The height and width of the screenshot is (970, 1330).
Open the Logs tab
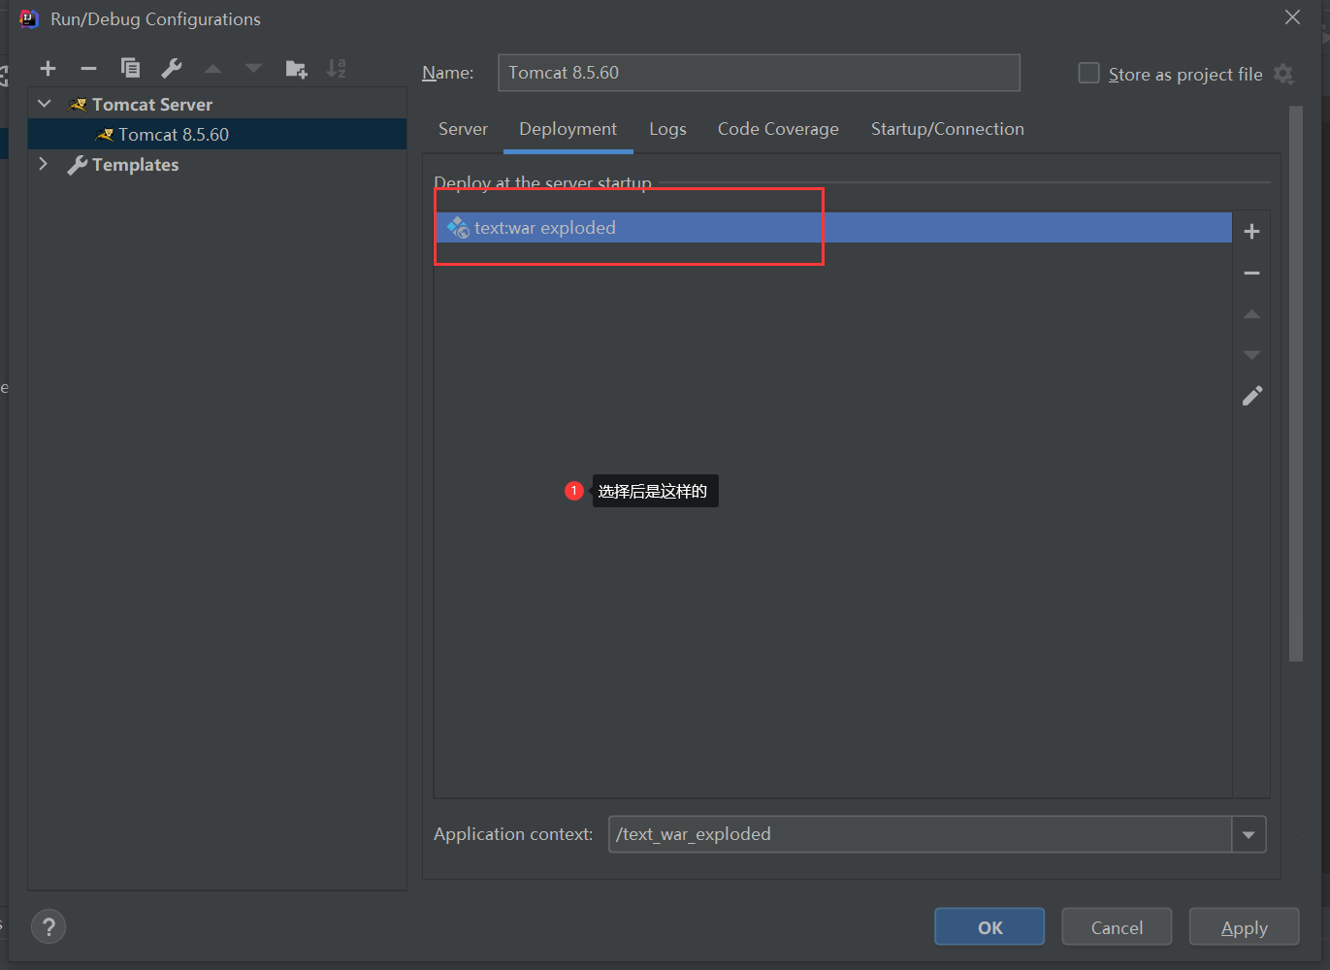tap(667, 129)
